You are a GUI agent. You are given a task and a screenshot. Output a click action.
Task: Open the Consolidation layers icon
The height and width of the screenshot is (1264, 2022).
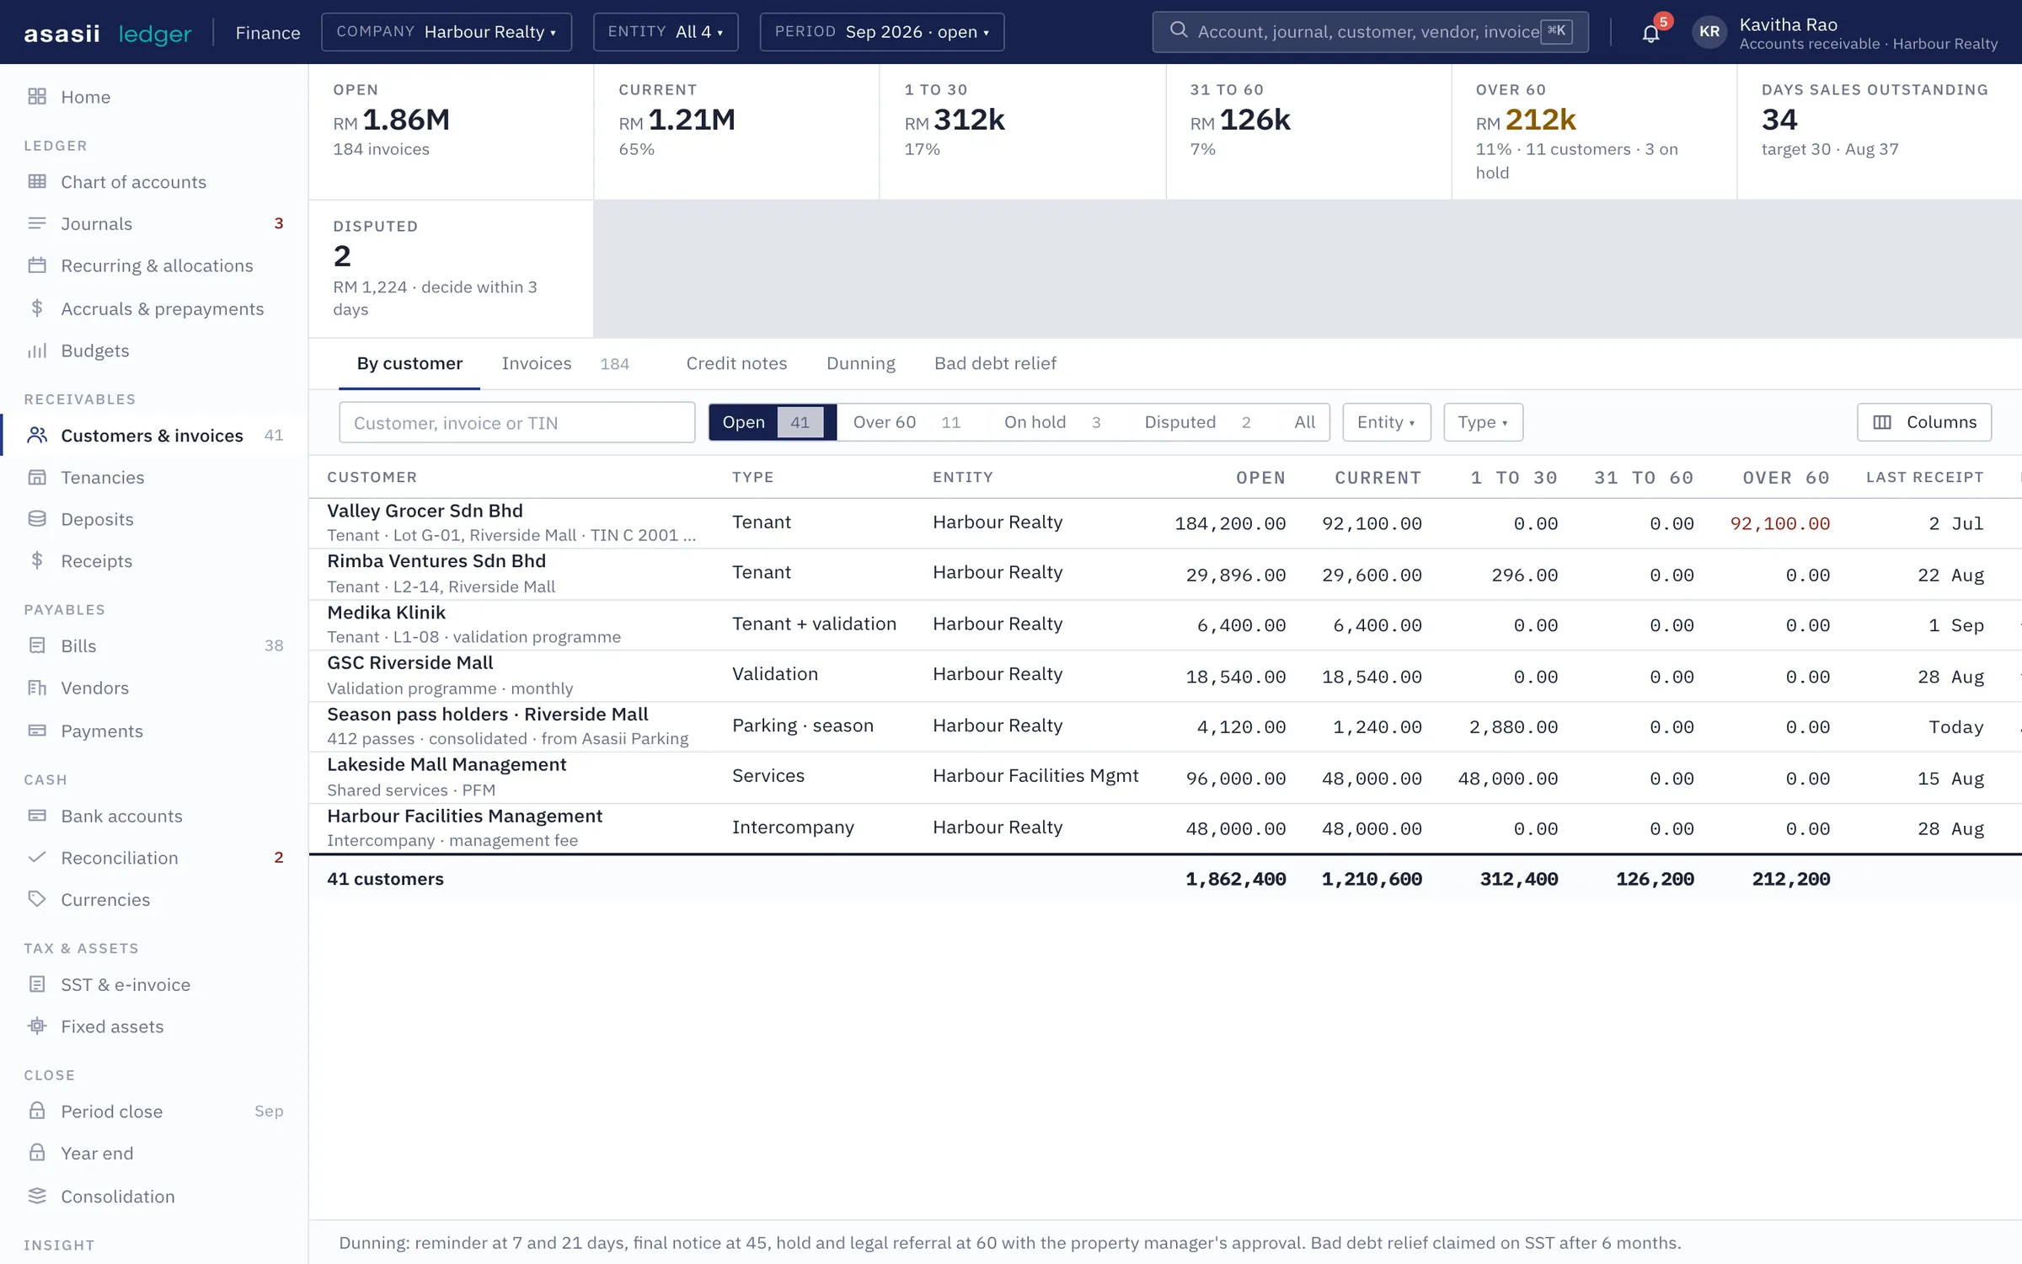[37, 1195]
